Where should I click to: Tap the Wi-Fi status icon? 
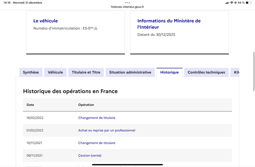pyautogui.click(x=232, y=3)
